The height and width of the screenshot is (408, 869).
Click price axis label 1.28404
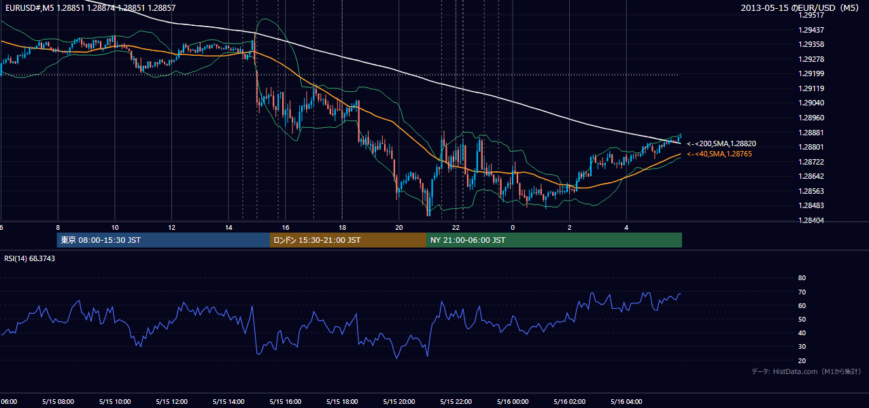pos(811,220)
